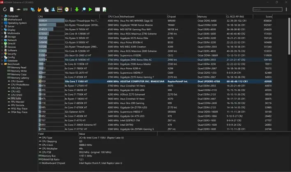Select the CPU Multiplier field row

(98, 149)
